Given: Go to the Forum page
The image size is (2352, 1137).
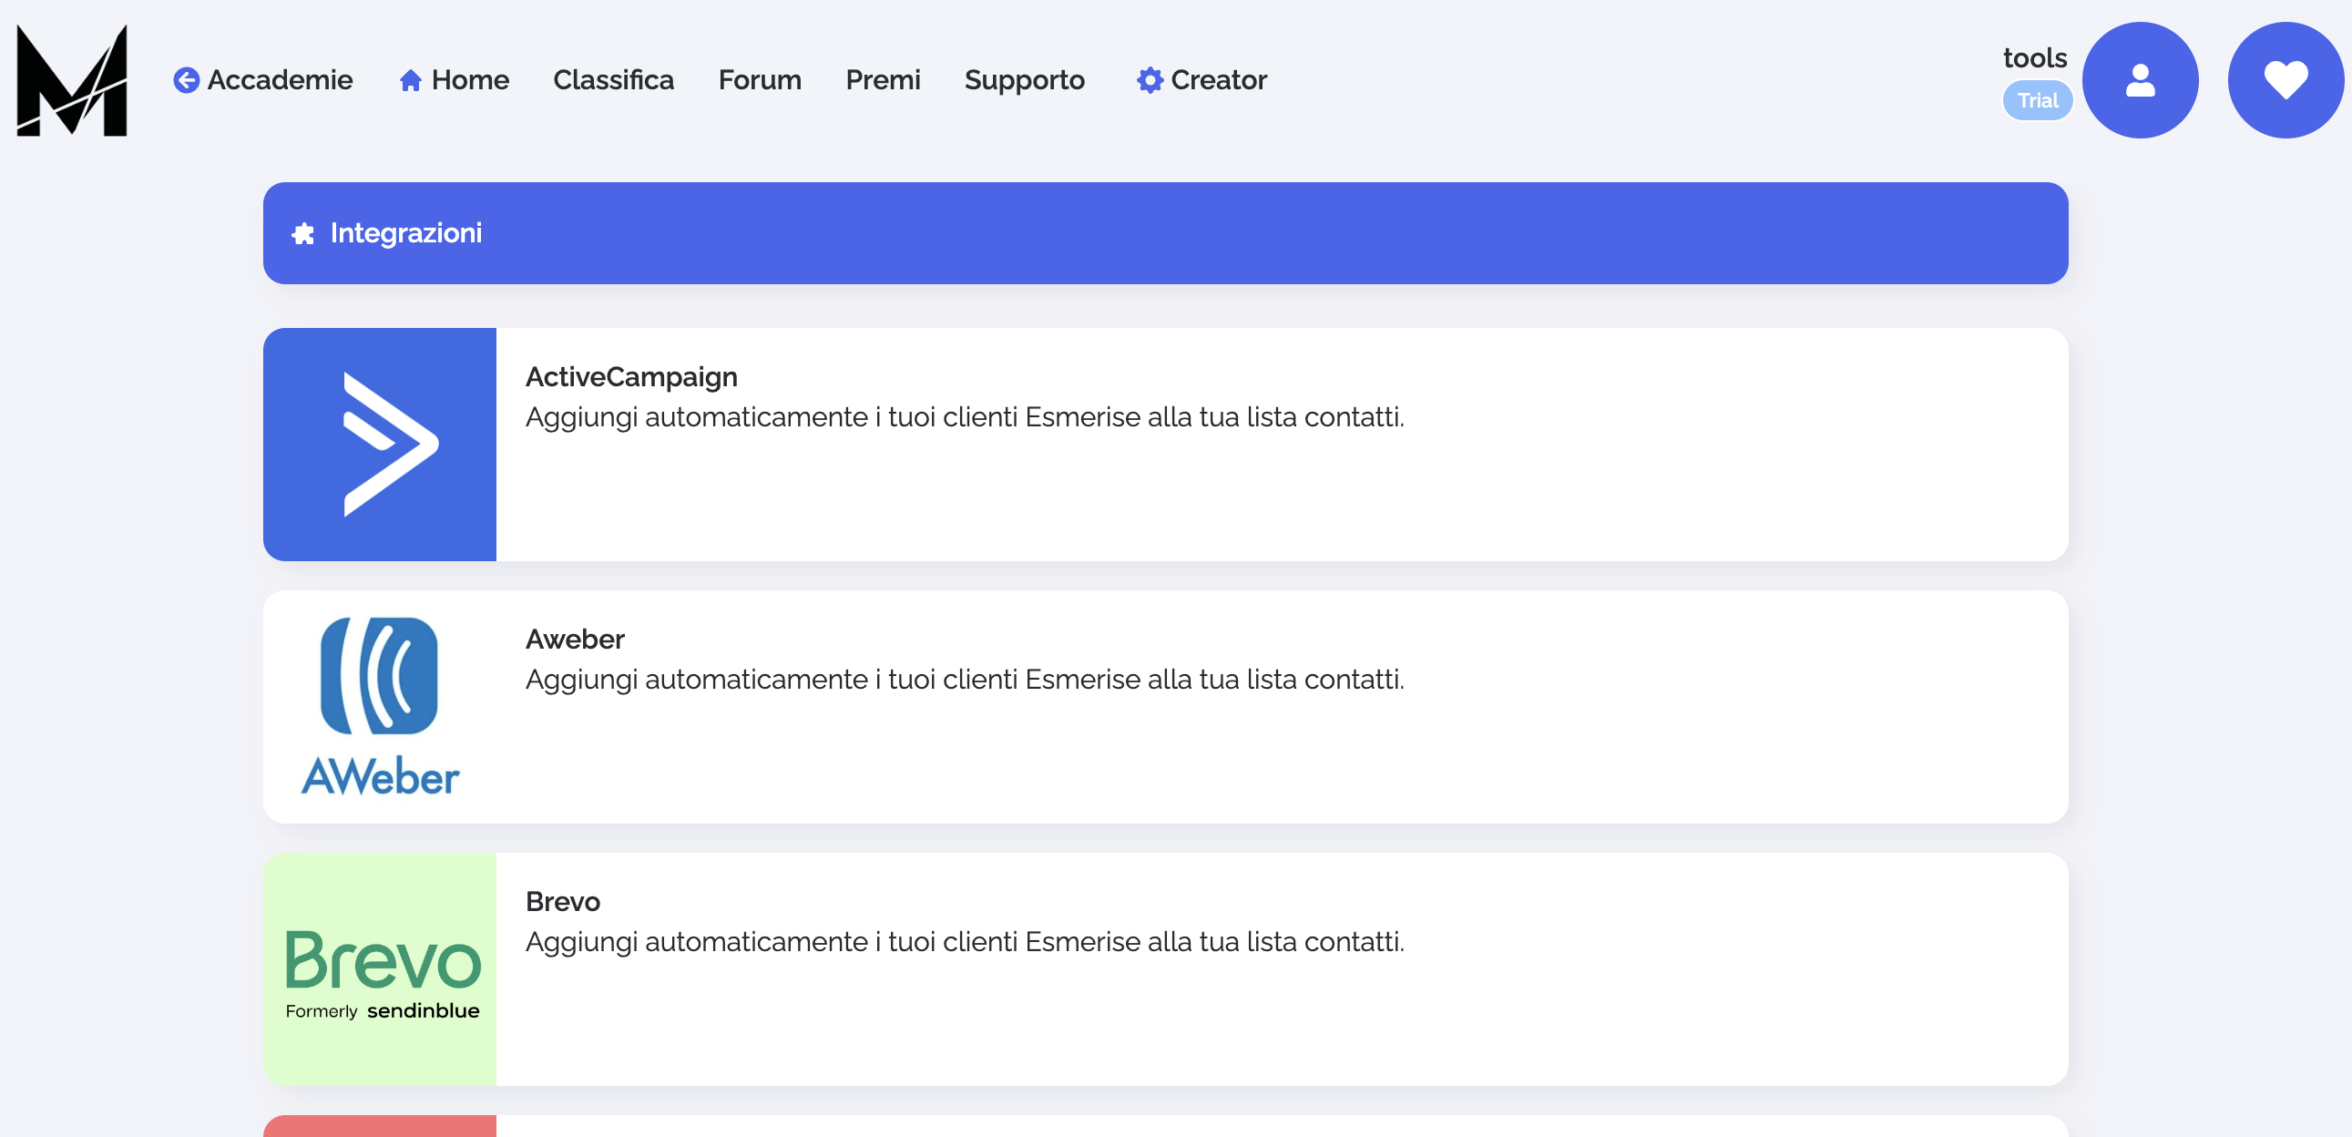Looking at the screenshot, I should 759,80.
